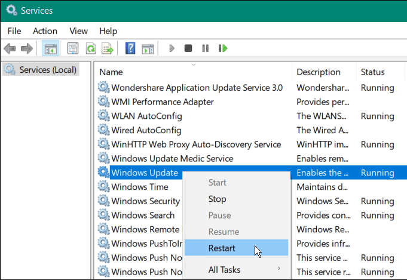Click the Export List toolbar icon
The height and width of the screenshot is (280, 407).
(x=107, y=48)
